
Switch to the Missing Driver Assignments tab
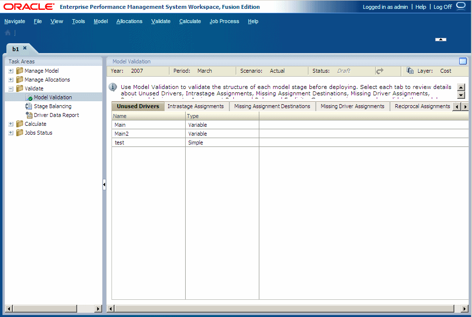click(352, 106)
